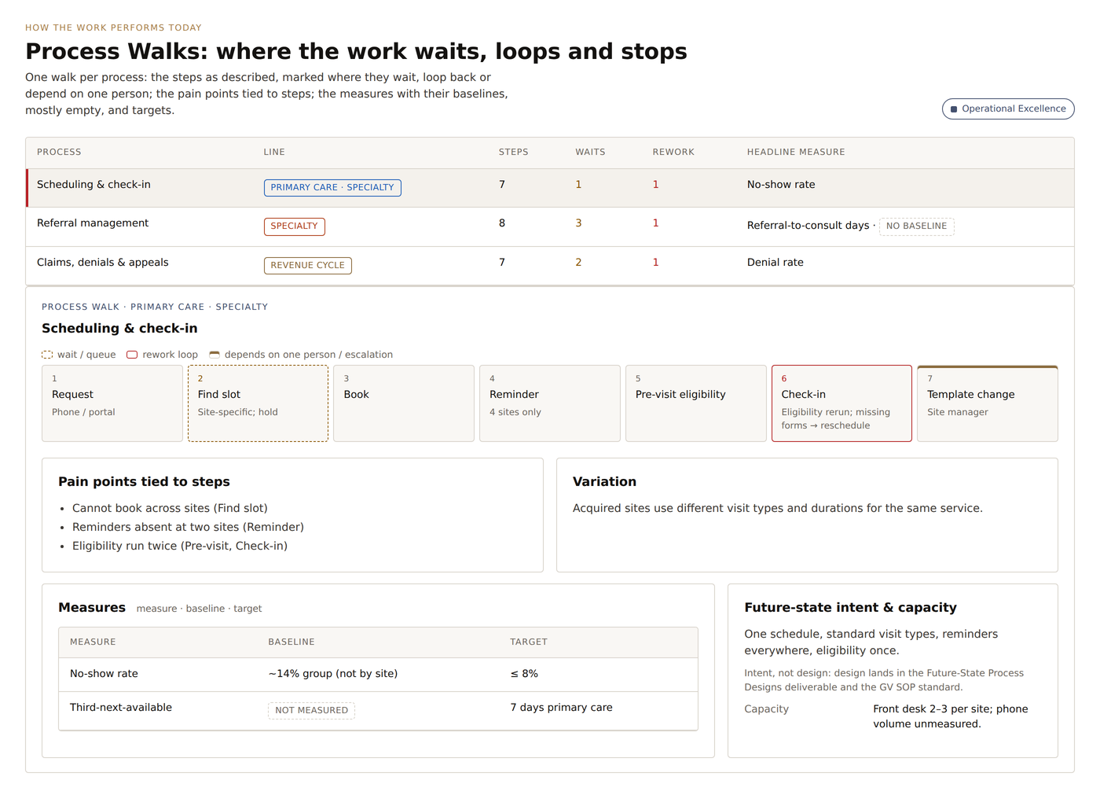Click the red SPECIALTY tag for Referral management

(295, 226)
